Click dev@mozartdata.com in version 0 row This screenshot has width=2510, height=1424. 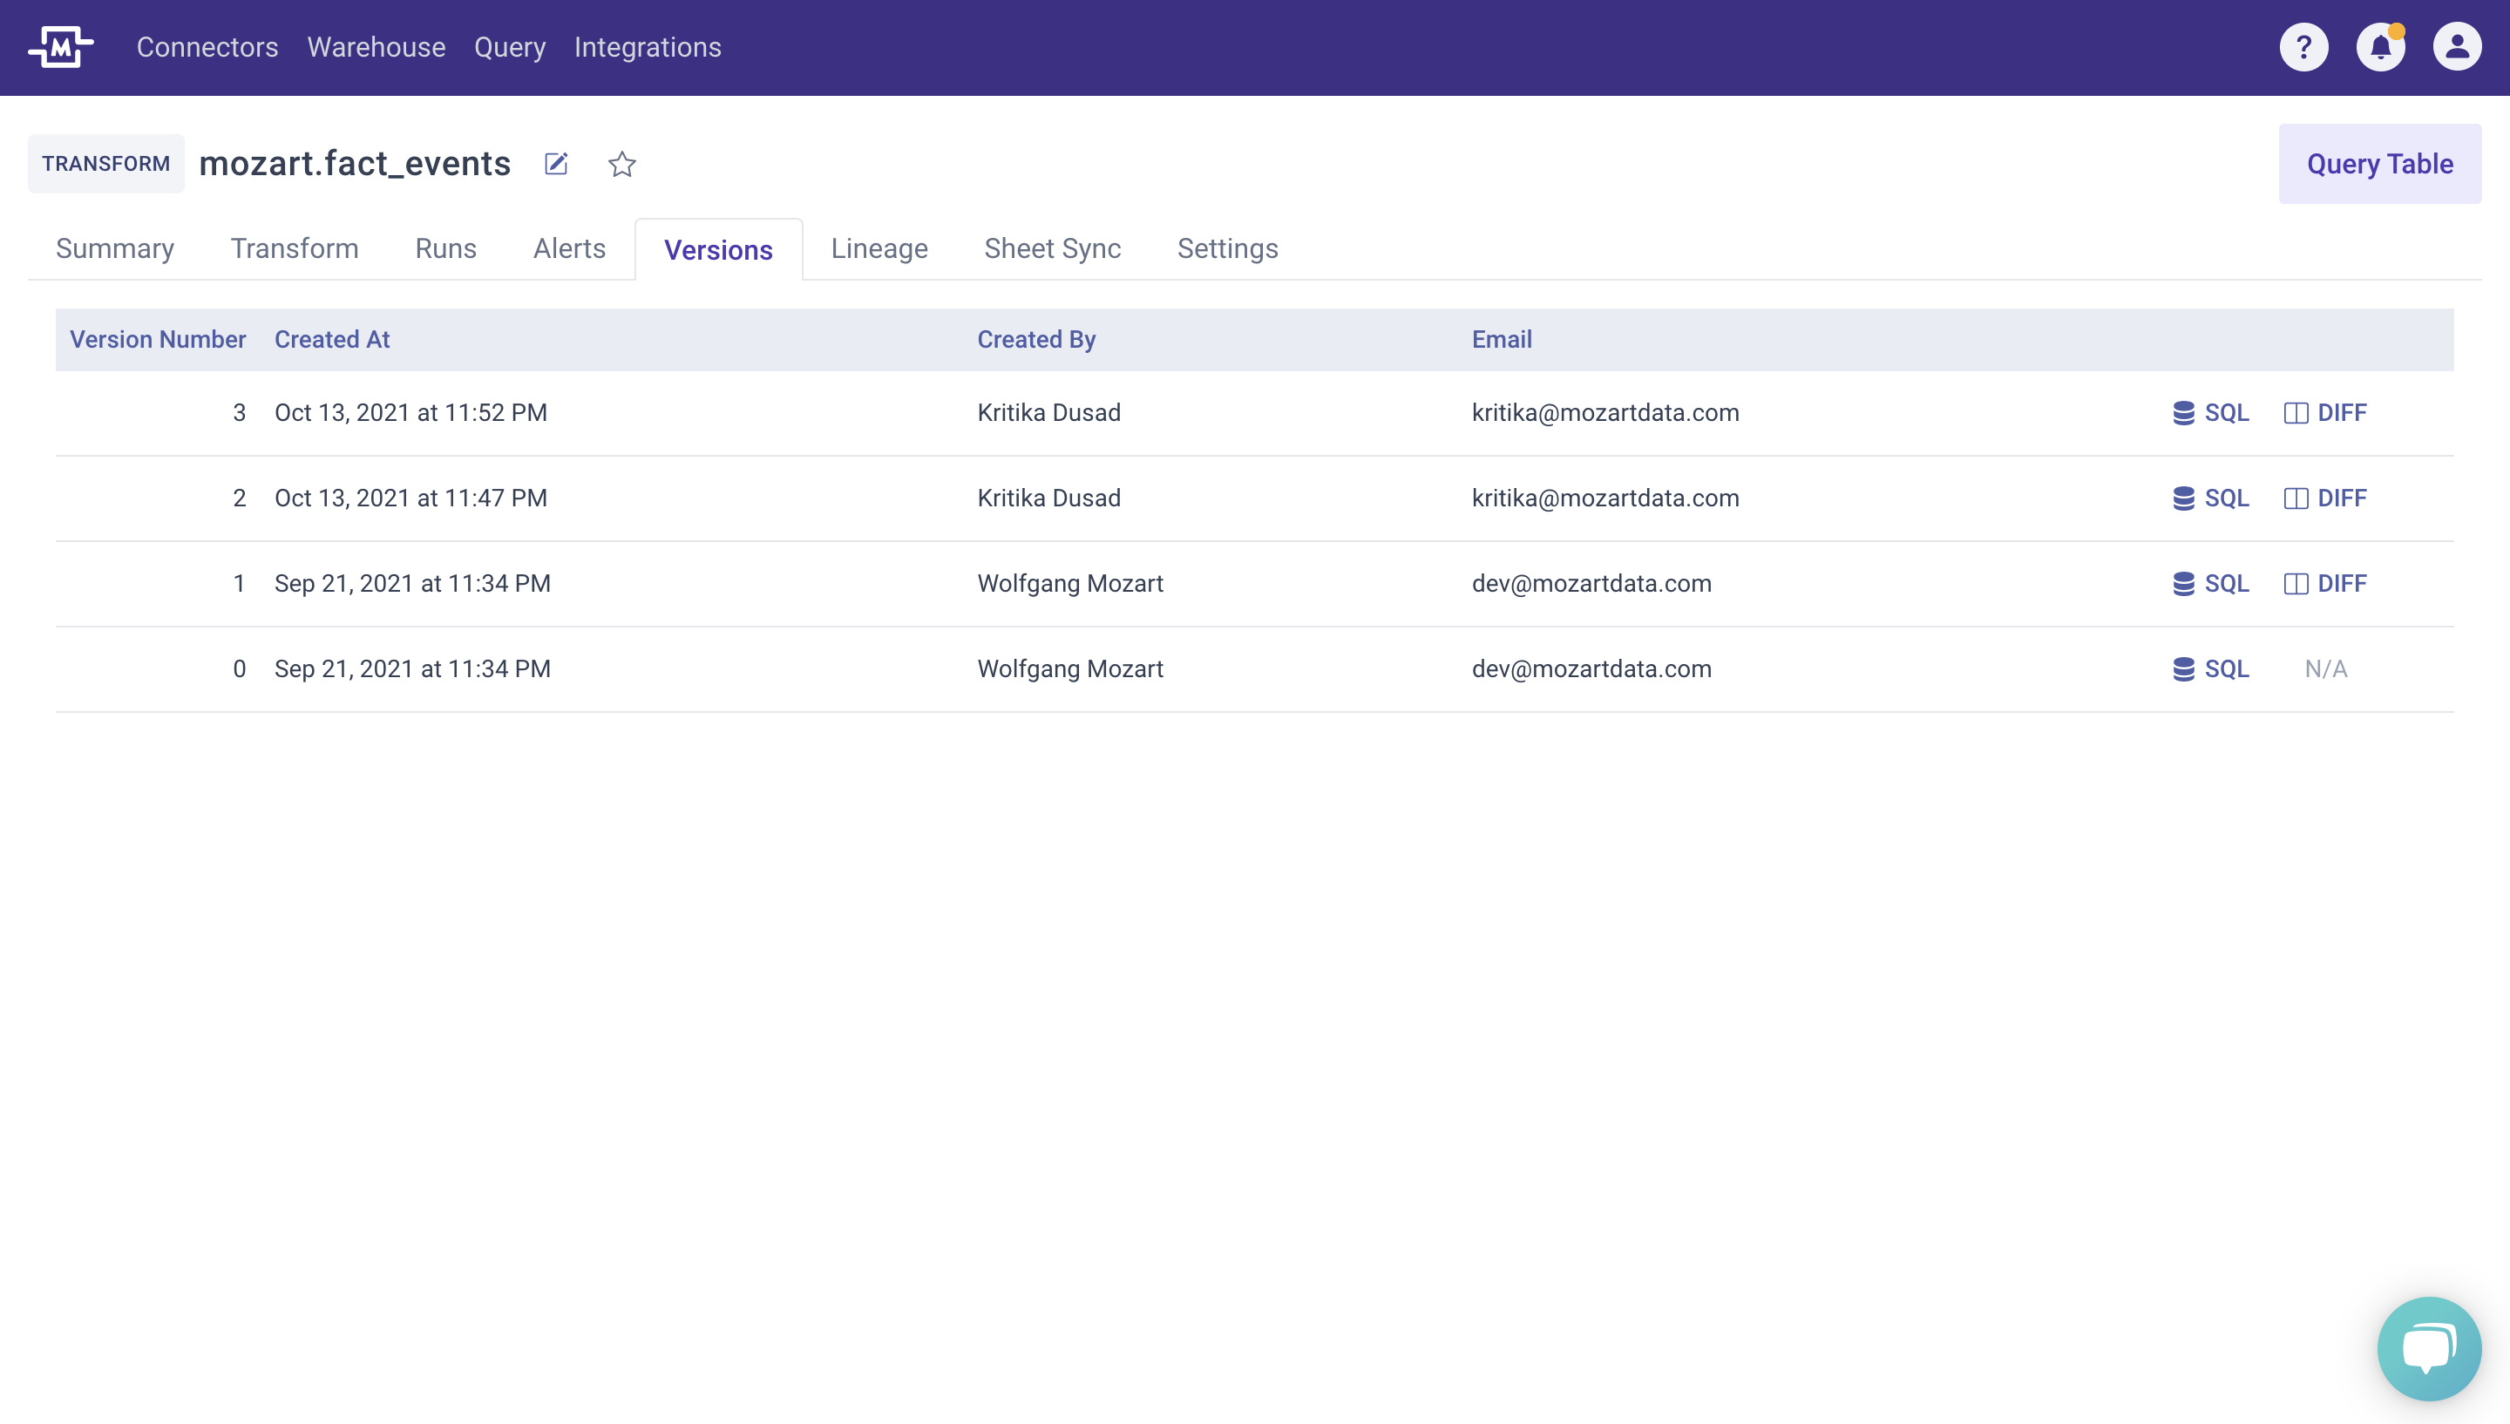(x=1592, y=669)
